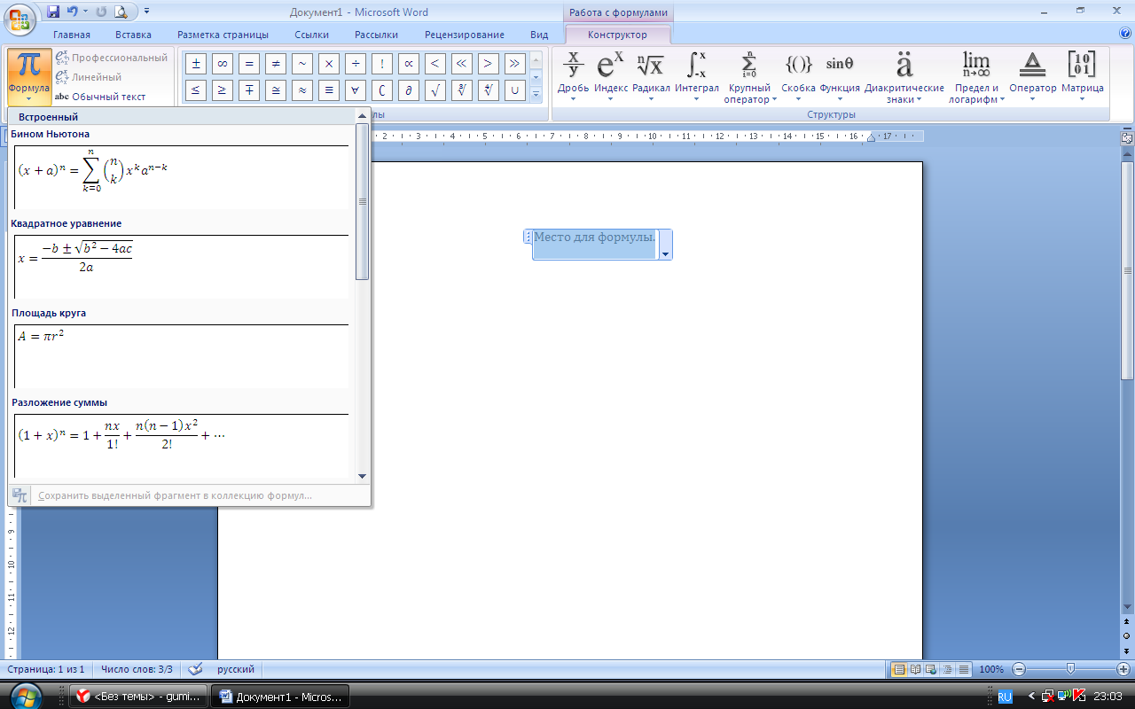1135x709 pixels.
Task: Open Word help question mark icon
Action: click(x=1125, y=34)
